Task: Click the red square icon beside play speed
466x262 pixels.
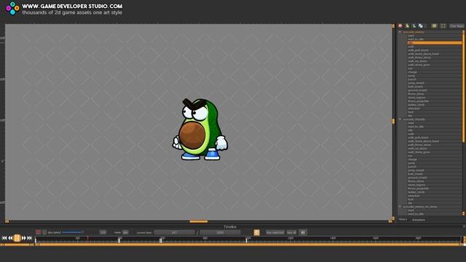Action: (38, 232)
